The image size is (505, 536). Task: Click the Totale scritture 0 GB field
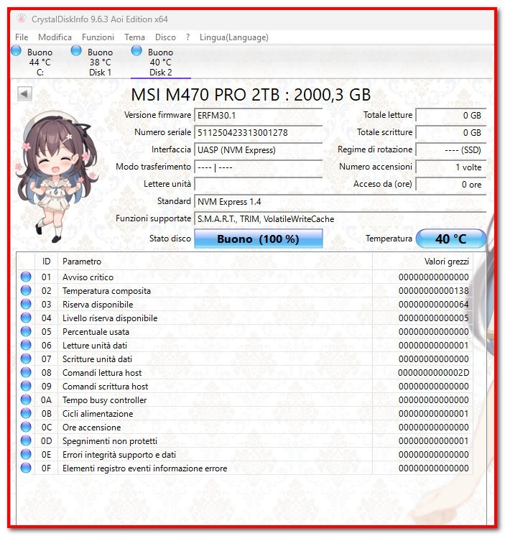pos(450,132)
